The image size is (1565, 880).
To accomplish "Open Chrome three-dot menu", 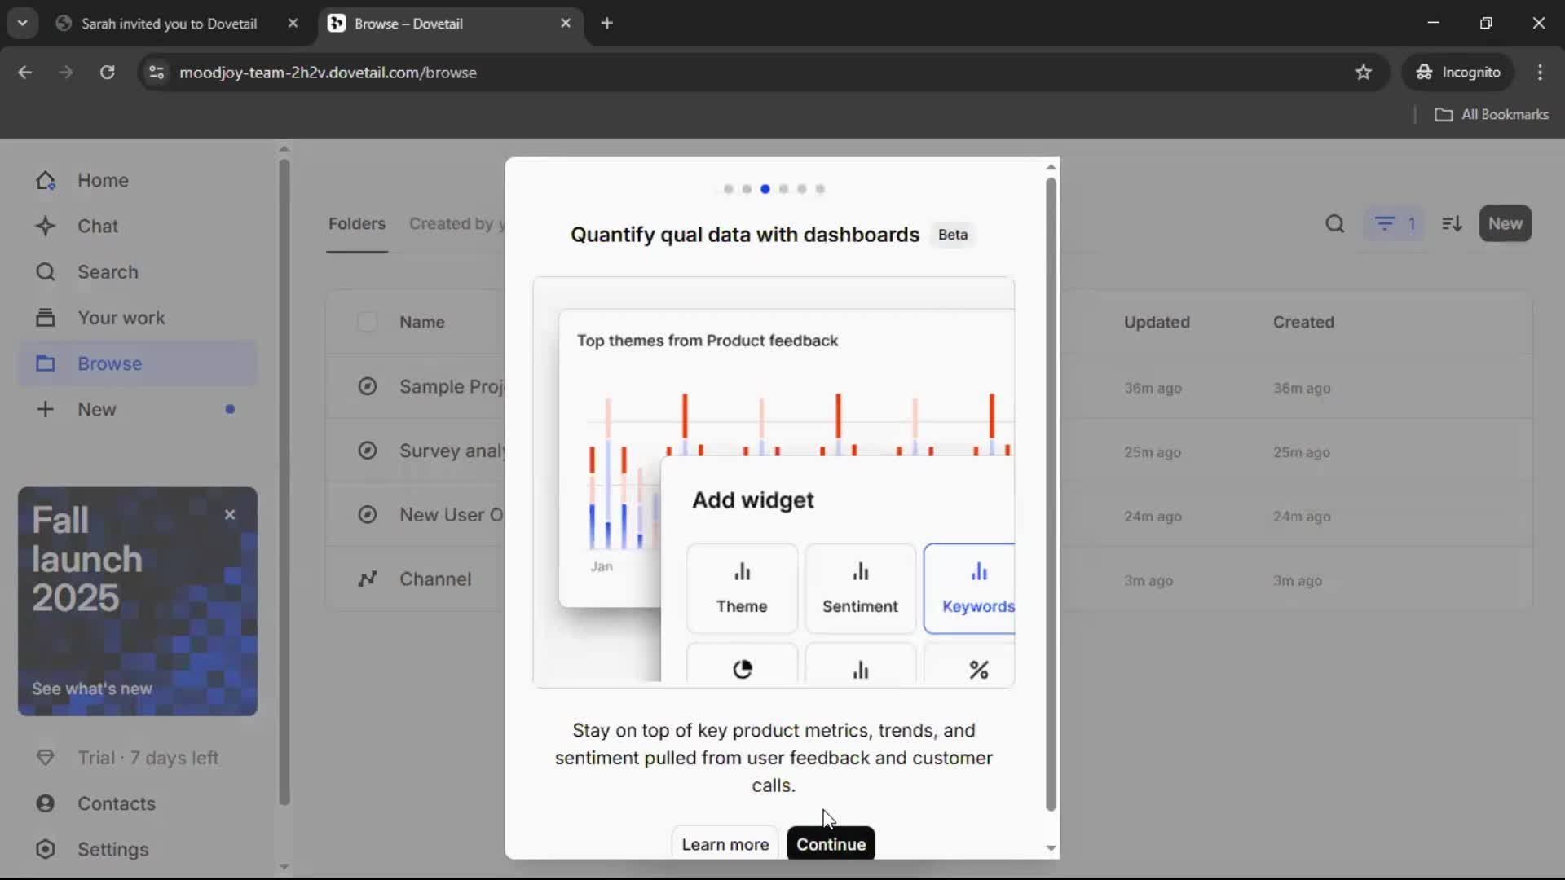I will tap(1540, 72).
